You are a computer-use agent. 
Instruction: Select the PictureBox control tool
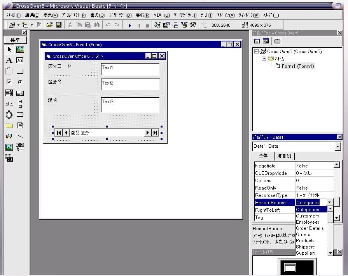point(20,49)
